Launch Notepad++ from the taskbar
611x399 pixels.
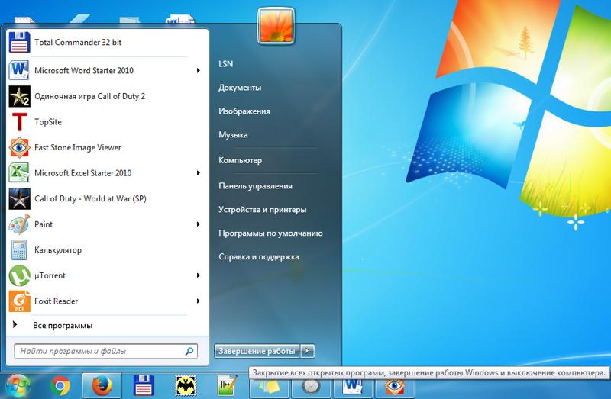coord(227,386)
